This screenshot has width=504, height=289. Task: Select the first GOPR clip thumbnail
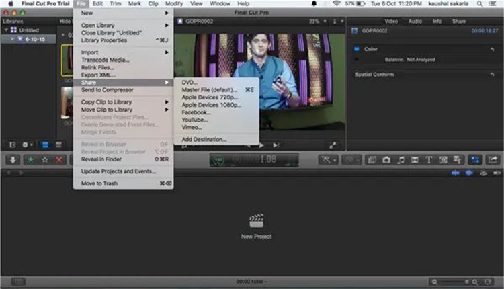click(x=67, y=60)
